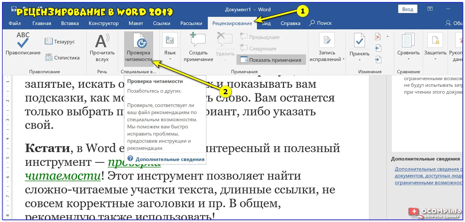This screenshot has width=465, height=222.
Task: Expand the Удалить dropdown arrow
Action: (x=225, y=60)
